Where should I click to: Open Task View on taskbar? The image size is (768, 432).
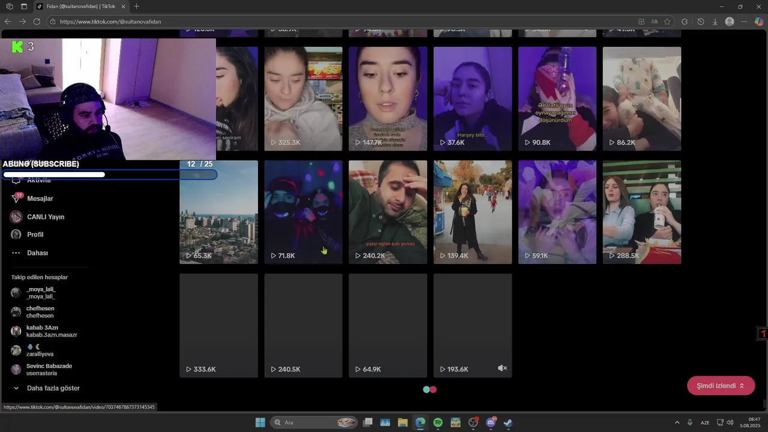368,422
